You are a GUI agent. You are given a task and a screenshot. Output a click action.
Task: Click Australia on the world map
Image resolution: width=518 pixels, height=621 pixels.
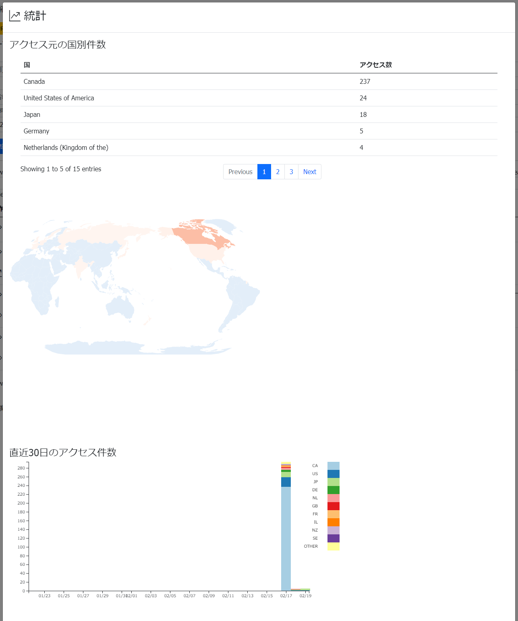point(120,307)
